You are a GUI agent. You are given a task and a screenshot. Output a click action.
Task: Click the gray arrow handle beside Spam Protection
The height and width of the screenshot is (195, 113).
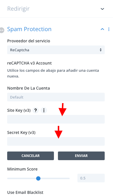point(2,30)
